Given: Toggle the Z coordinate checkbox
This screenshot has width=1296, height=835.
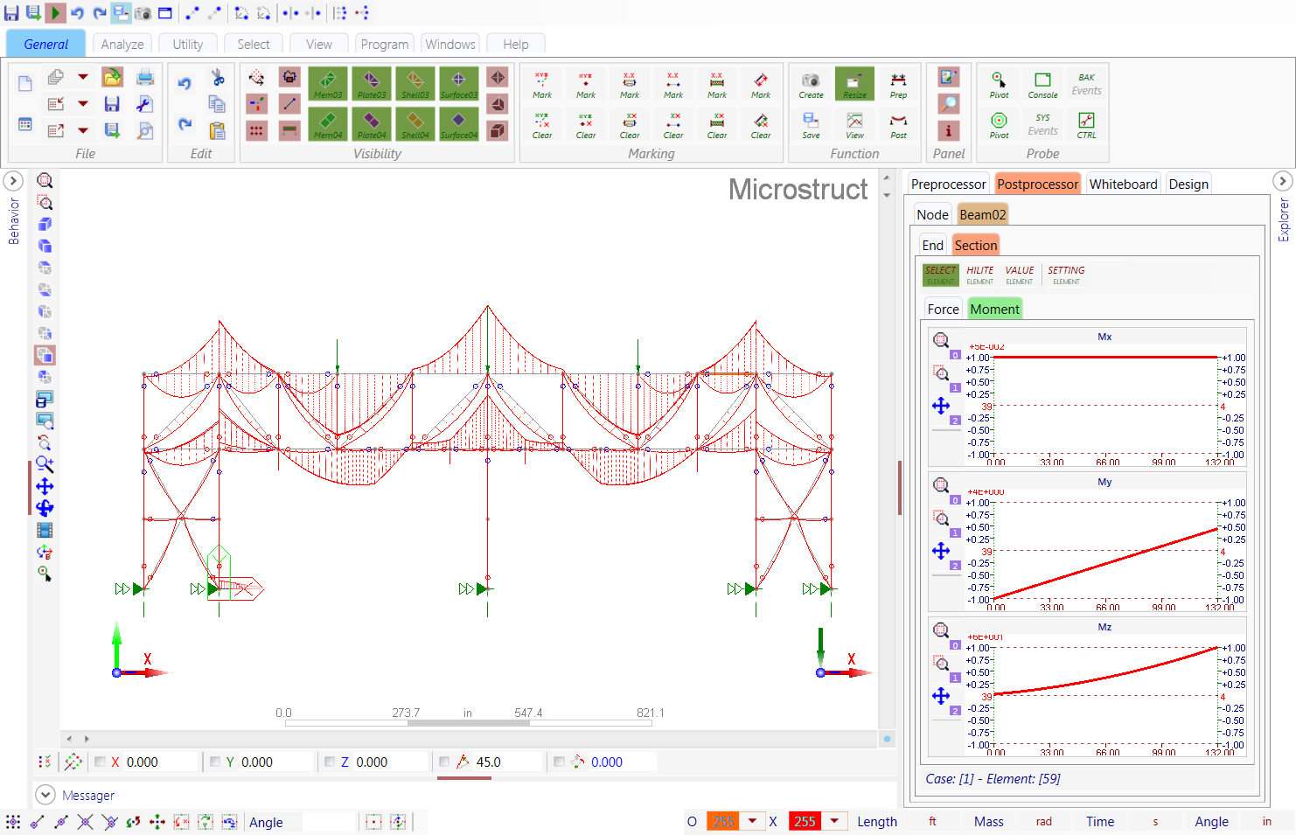Looking at the screenshot, I should click(x=330, y=762).
